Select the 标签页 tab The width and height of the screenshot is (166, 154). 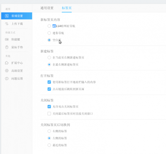[x=67, y=8]
